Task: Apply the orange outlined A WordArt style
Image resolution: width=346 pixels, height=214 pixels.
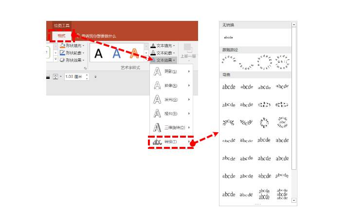Action: [x=135, y=53]
